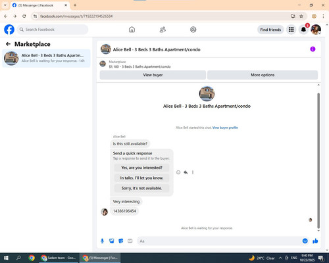Viewport: 329px width, 263px height.
Task: Open conversation information purple icon
Action: click(313, 49)
